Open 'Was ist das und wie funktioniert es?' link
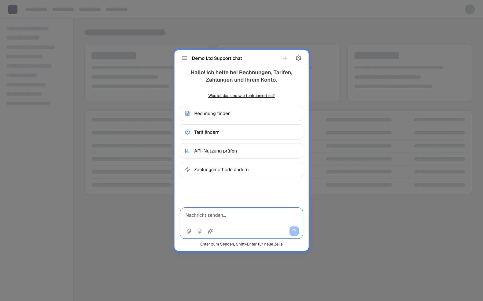 [x=241, y=96]
